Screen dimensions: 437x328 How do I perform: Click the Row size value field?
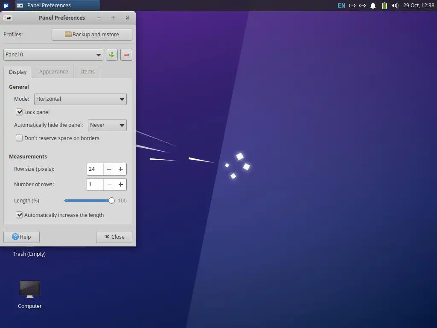[x=95, y=169]
